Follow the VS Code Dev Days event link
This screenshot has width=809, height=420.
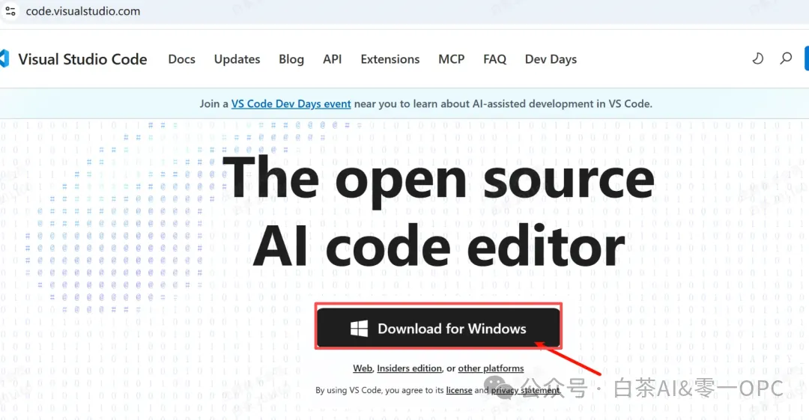[x=291, y=104]
